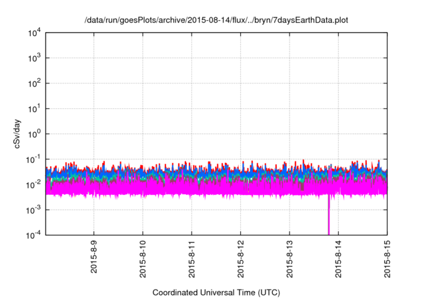This screenshot has width=427, height=299.
Task: Click the 2015-8-10 x-axis date label
Action: 143,259
